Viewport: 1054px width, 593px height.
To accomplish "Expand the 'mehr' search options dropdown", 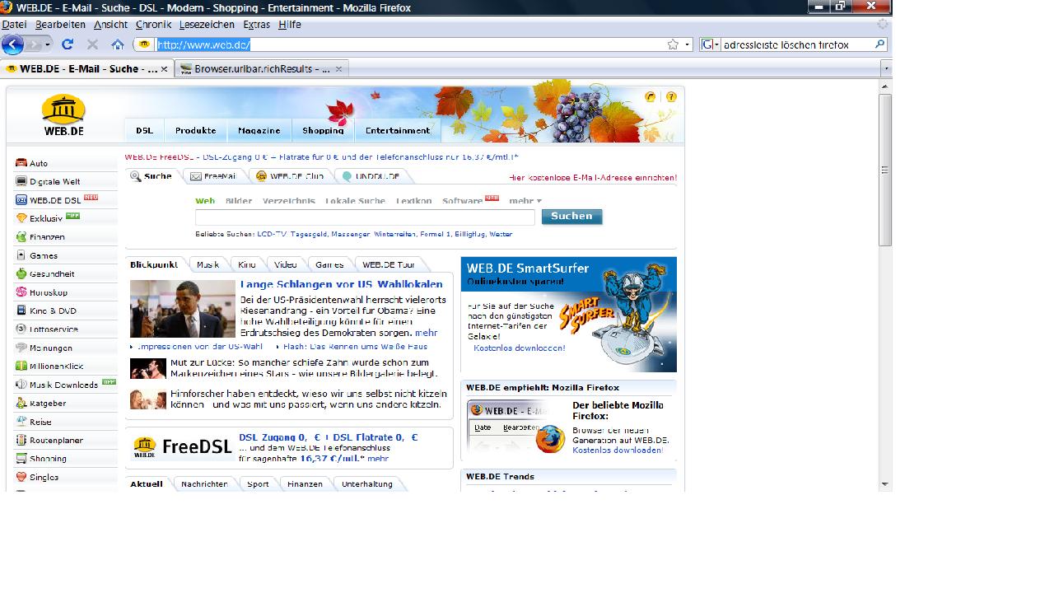I will click(525, 201).
